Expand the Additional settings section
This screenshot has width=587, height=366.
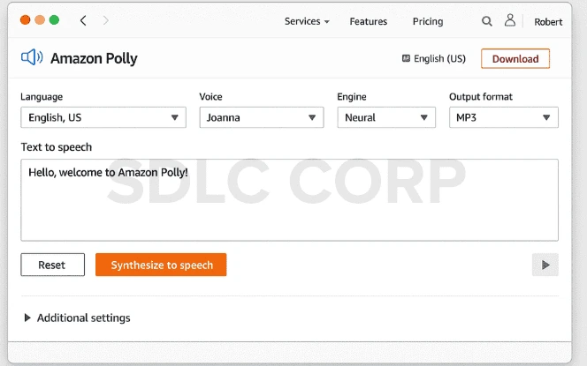click(x=77, y=317)
